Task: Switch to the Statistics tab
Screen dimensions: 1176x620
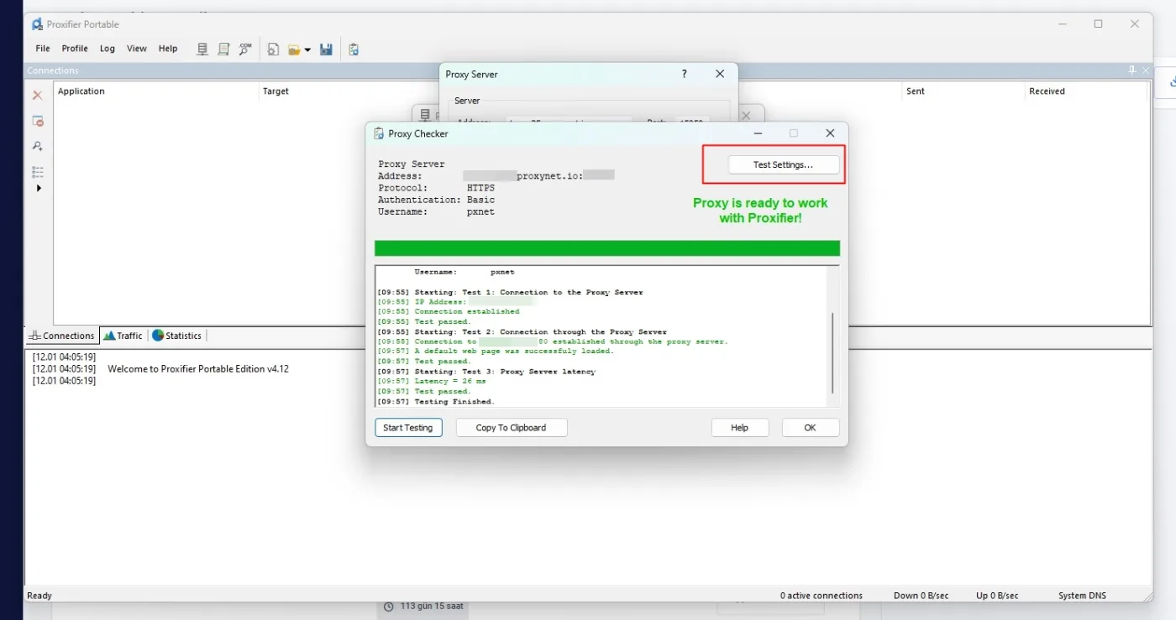Action: click(177, 336)
